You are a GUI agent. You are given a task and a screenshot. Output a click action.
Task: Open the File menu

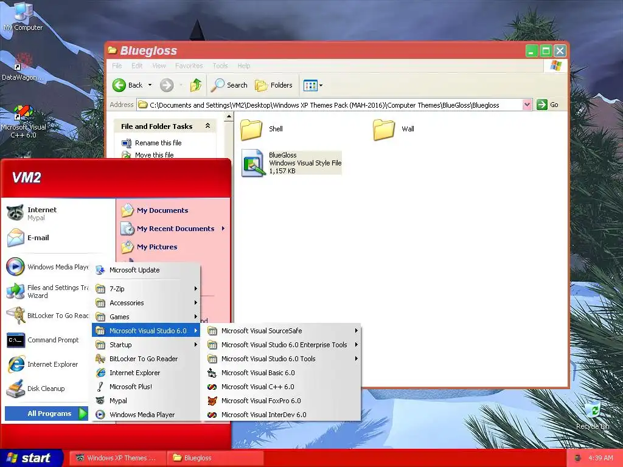click(x=117, y=66)
